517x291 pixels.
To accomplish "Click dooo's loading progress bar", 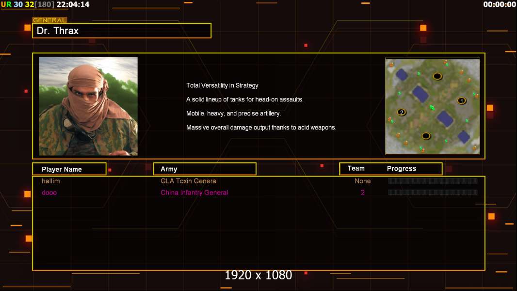I will click(x=433, y=192).
